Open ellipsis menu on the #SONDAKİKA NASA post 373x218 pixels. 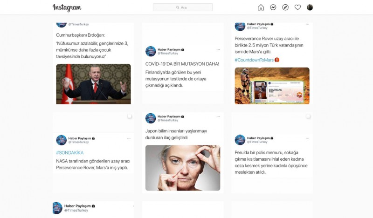pyautogui.click(x=129, y=138)
